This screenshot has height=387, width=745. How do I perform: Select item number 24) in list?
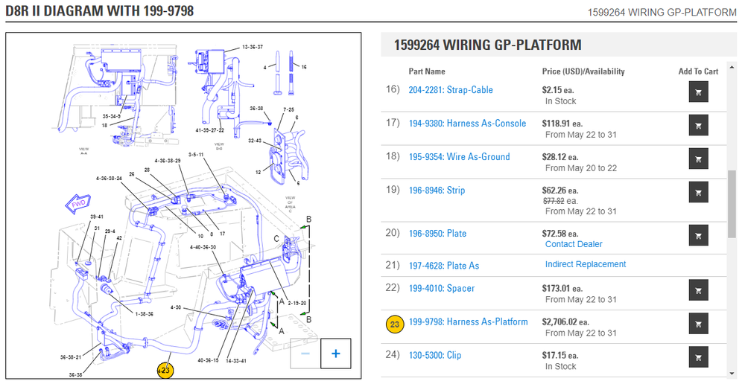(x=393, y=355)
